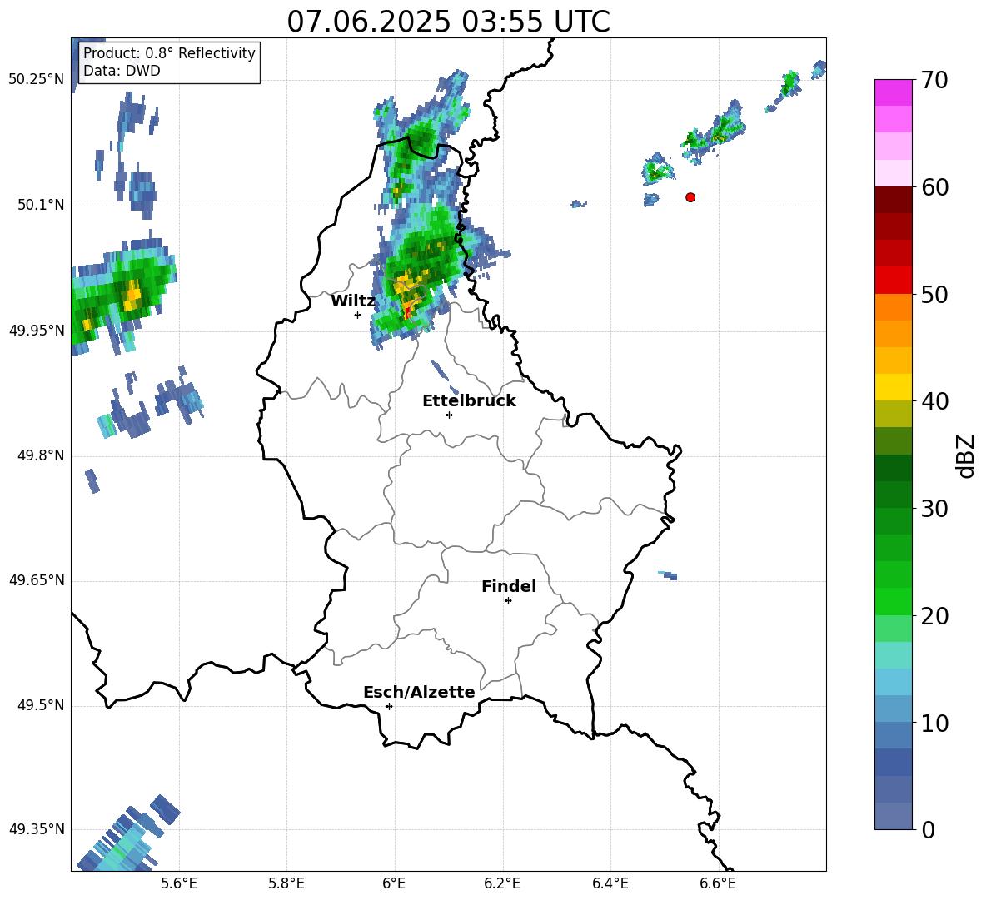Screen dimensions: 986x900
Task: Click the 20 tick label on colorbar
Action: tap(934, 616)
